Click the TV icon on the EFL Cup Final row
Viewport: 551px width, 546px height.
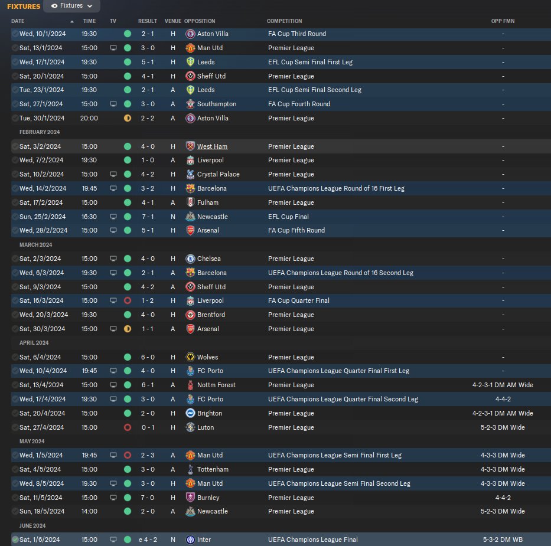(x=113, y=217)
